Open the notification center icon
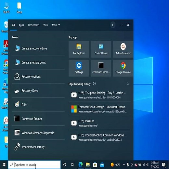 164,165
